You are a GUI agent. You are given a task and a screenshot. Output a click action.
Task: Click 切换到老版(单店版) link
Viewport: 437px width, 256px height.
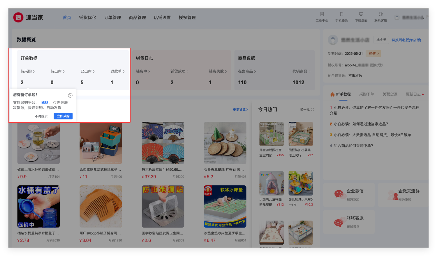[x=406, y=40]
